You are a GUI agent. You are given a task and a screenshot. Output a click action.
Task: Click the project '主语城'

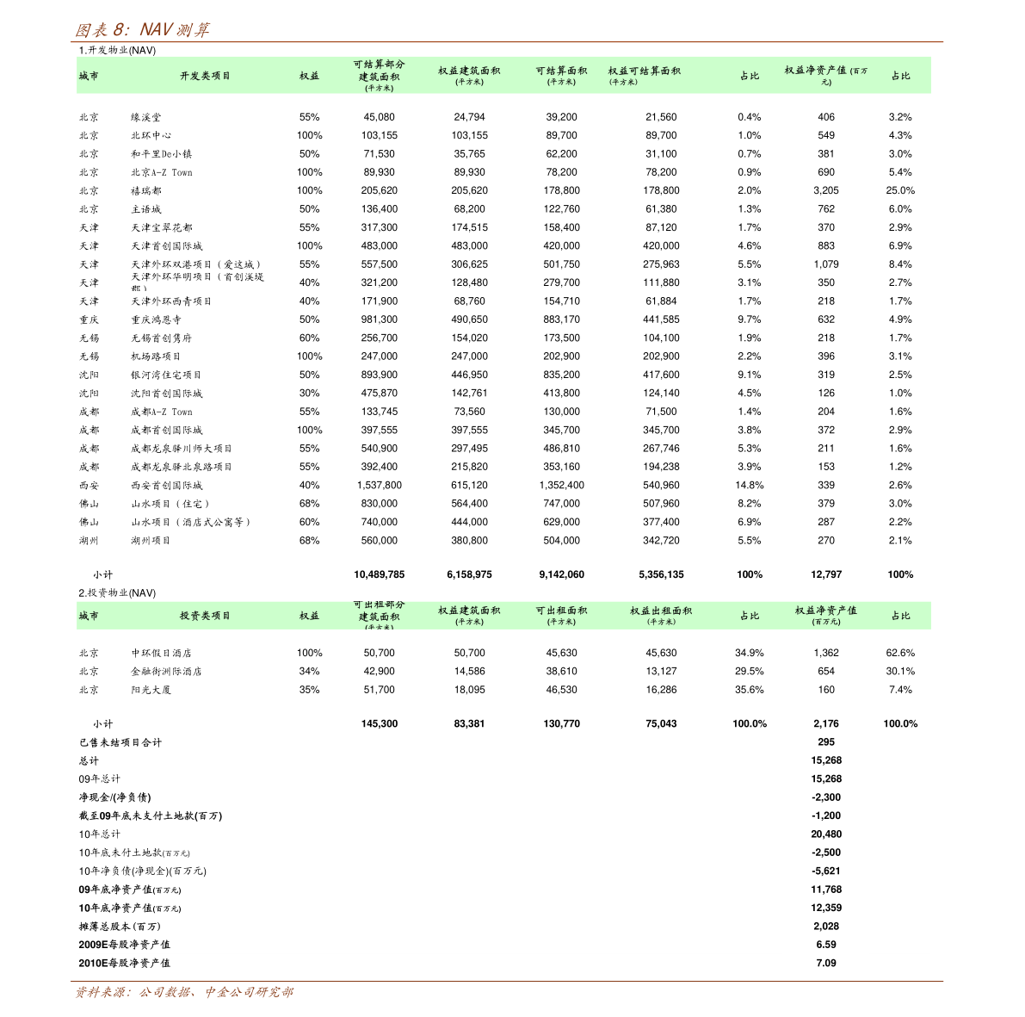click(x=145, y=209)
